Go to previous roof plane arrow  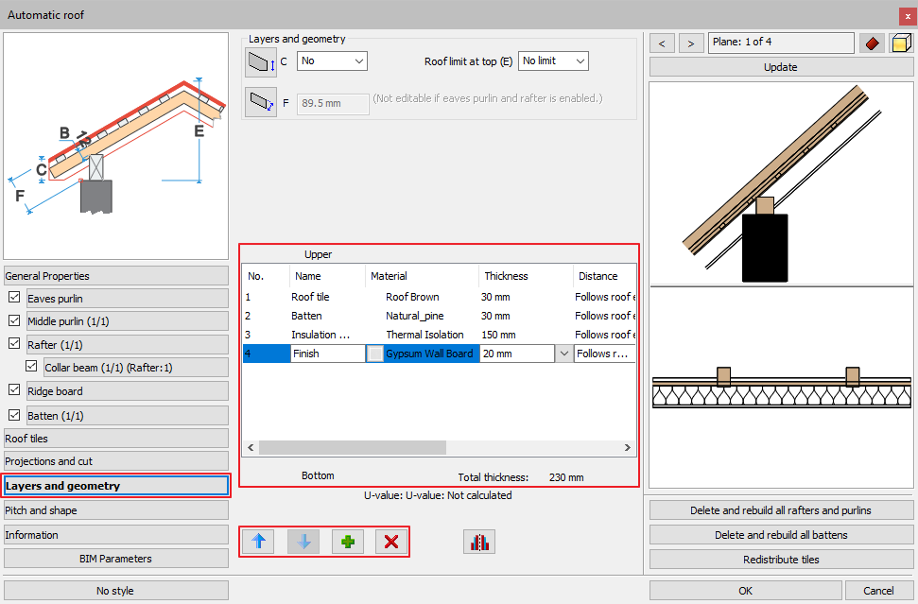click(x=663, y=43)
